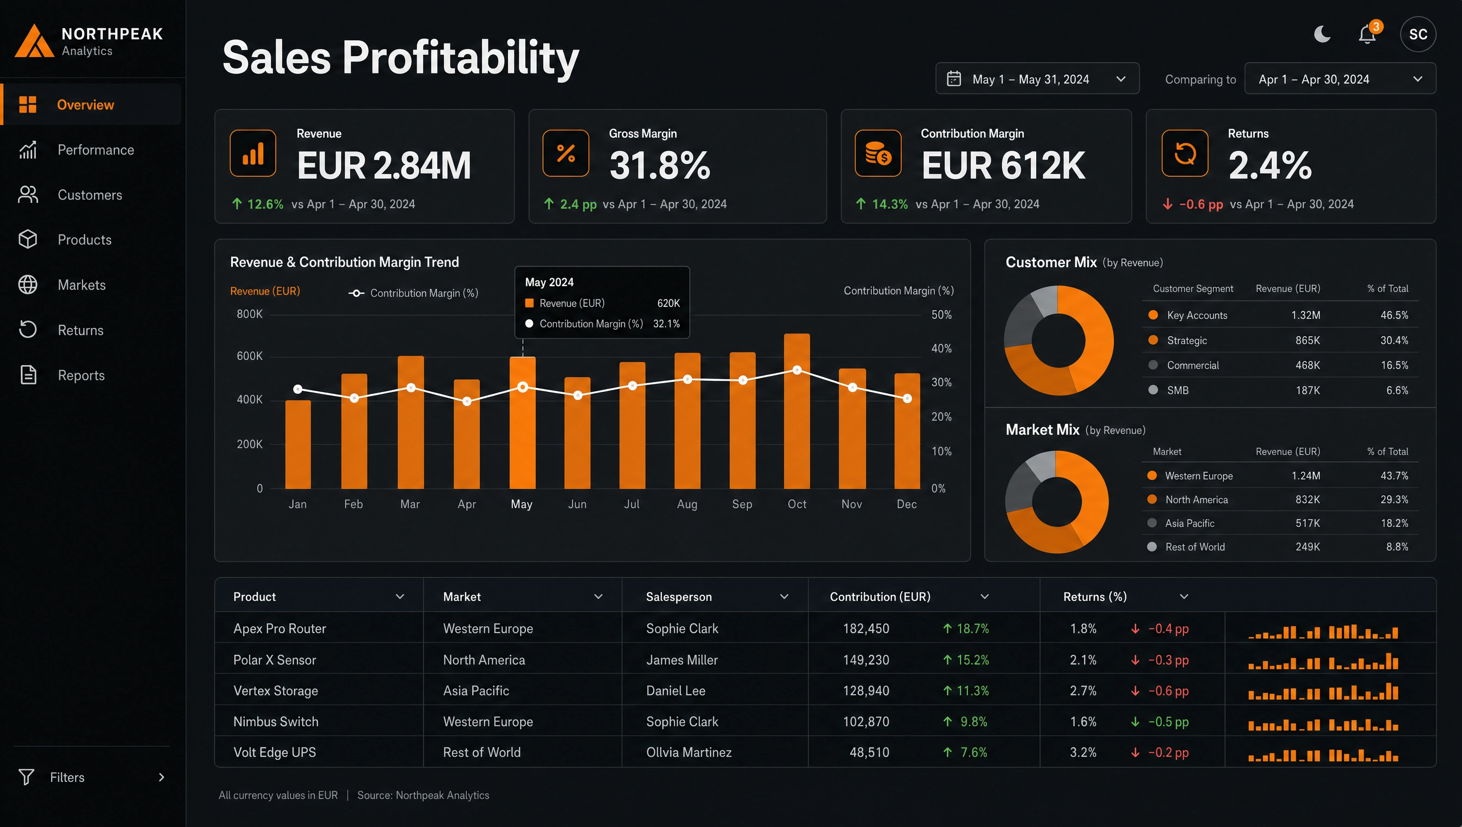Click the Revenue bar chart icon
Viewport: 1462px width, 827px height.
click(x=253, y=153)
